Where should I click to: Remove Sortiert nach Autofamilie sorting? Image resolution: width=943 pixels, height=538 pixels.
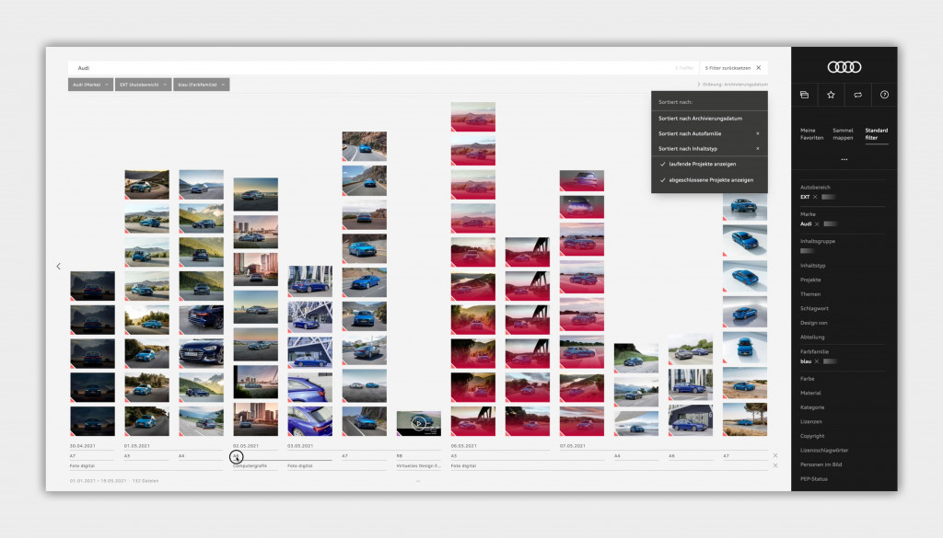[758, 133]
